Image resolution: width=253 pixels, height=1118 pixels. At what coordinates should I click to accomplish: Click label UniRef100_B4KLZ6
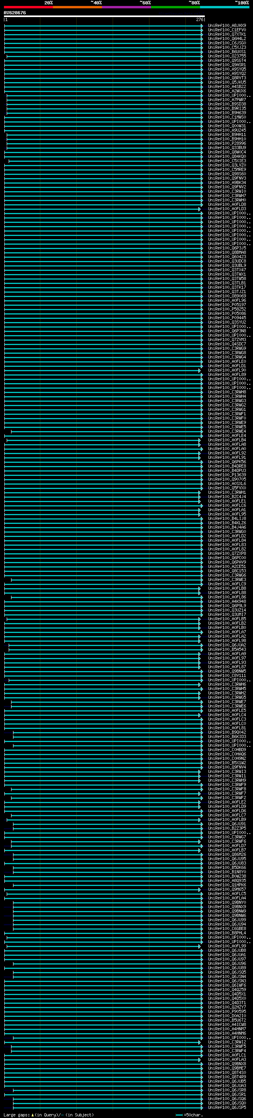[227, 523]
